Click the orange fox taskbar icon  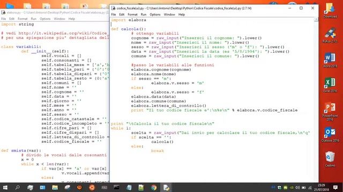[79, 187]
